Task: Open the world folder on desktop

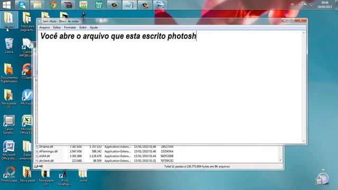Action: [x=83, y=176]
